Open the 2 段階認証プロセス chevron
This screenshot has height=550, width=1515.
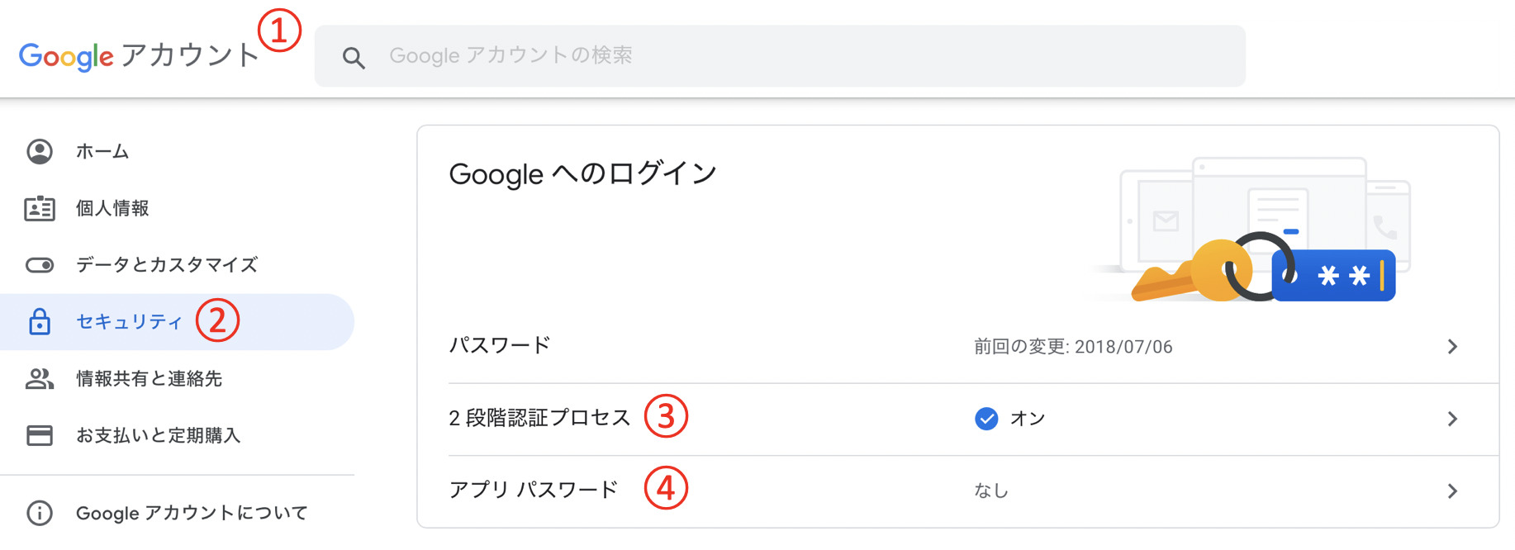point(1454,419)
